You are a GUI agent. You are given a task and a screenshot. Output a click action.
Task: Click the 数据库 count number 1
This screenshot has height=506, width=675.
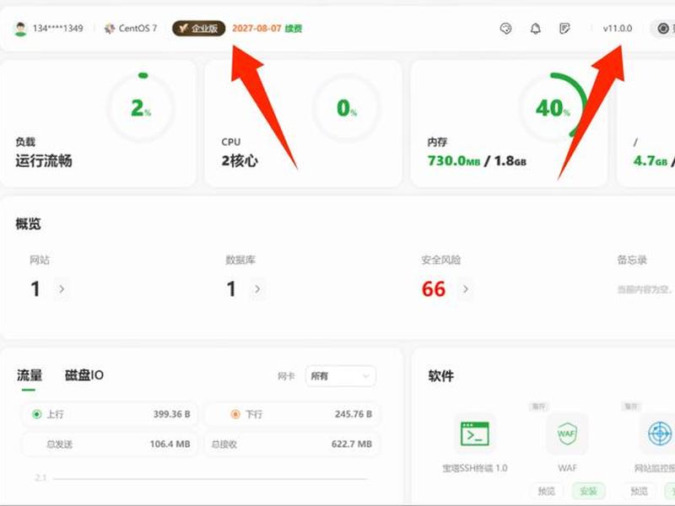[x=231, y=289]
